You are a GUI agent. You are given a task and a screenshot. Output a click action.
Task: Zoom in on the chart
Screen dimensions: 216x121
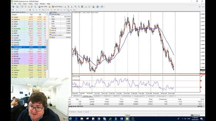point(76,7)
